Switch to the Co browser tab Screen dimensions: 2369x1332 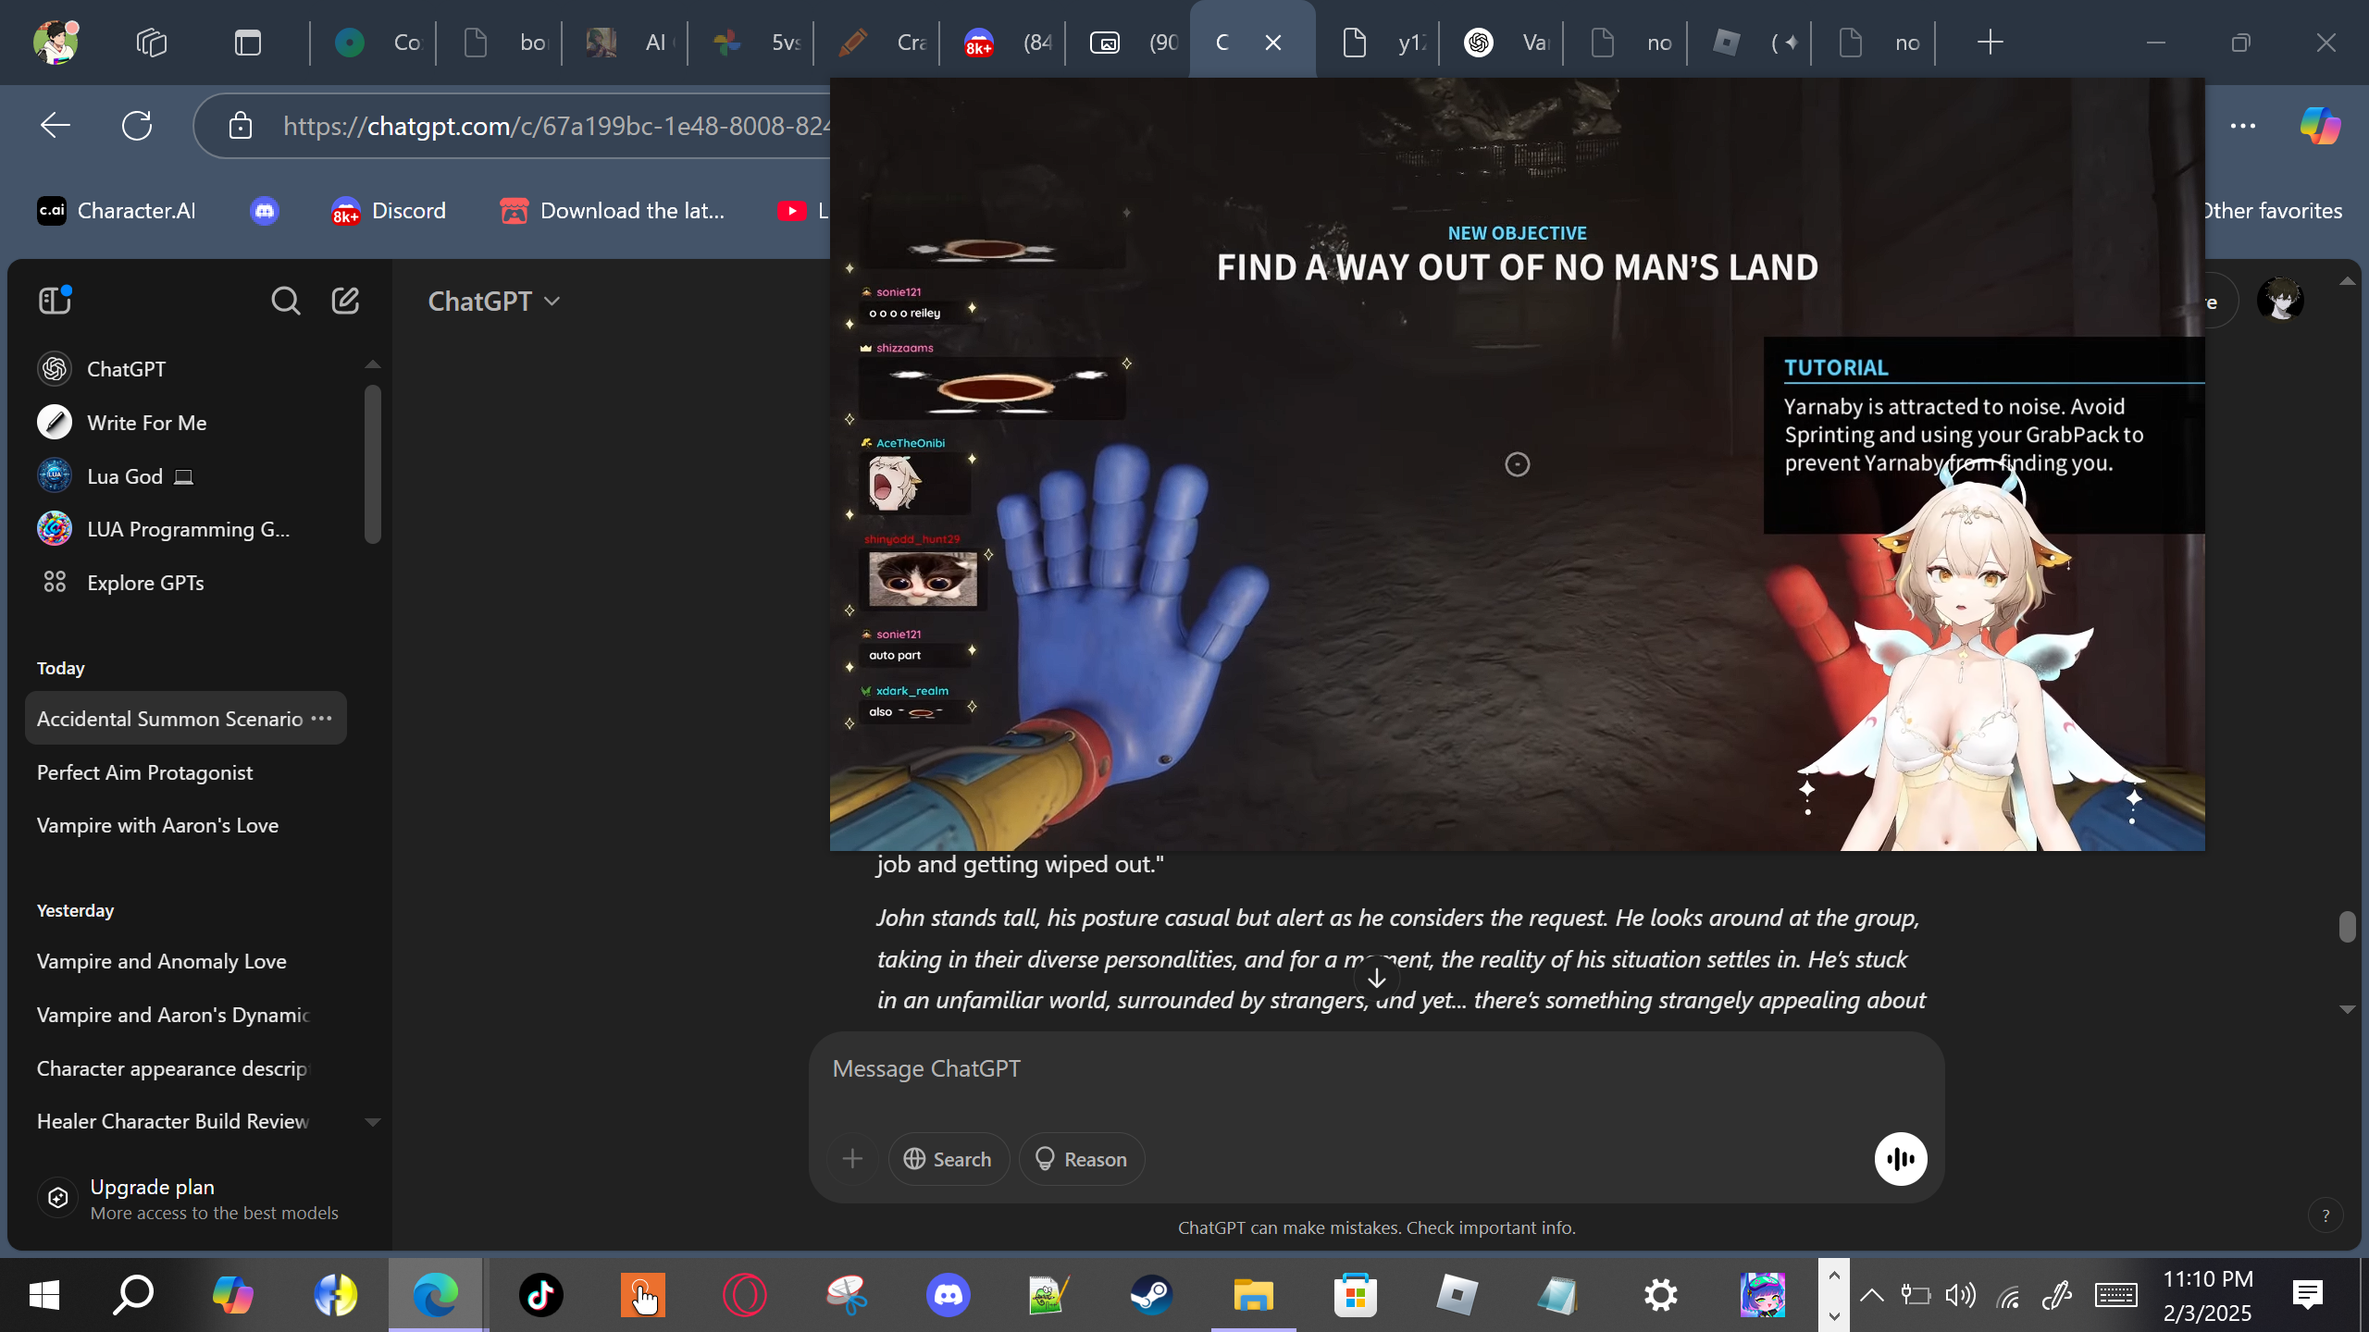(376, 43)
